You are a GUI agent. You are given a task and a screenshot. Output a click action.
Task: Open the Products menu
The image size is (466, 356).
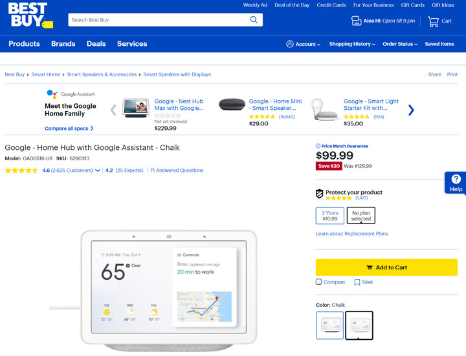pos(24,44)
